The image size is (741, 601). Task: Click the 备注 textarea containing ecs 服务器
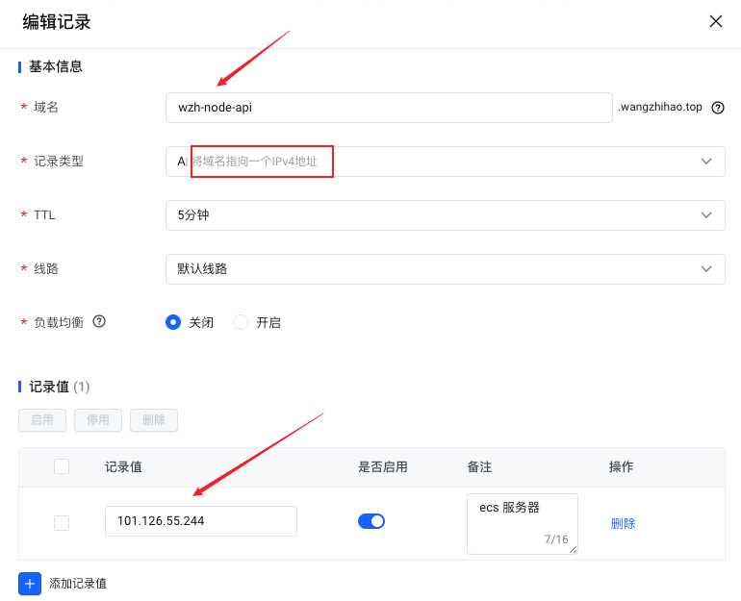[x=522, y=523]
